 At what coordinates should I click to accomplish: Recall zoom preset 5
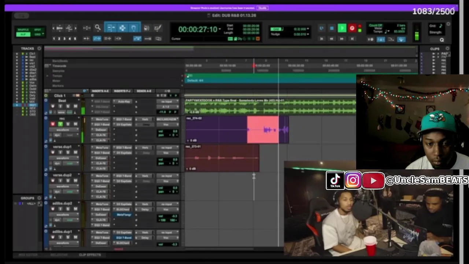tap(75, 38)
